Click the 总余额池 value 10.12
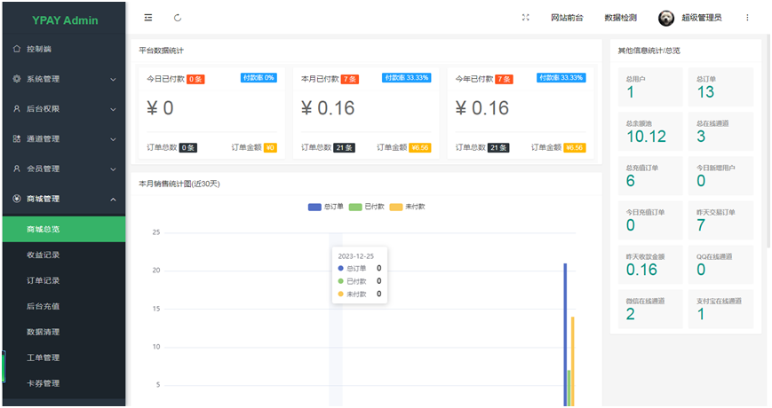Image resolution: width=772 pixels, height=408 pixels. [x=646, y=137]
